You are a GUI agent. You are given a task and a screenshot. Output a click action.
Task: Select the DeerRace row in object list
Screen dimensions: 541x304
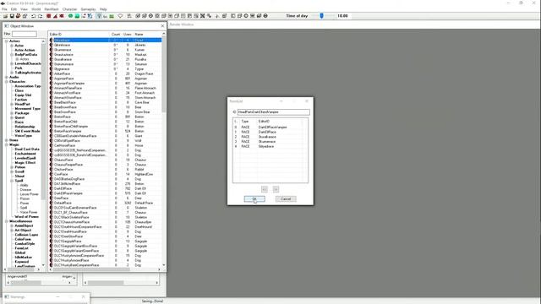click(x=106, y=198)
